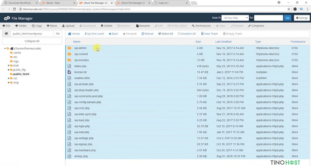Select the wp-login.php file name
The width and height of the screenshot is (311, 166).
[x=82, y=126]
